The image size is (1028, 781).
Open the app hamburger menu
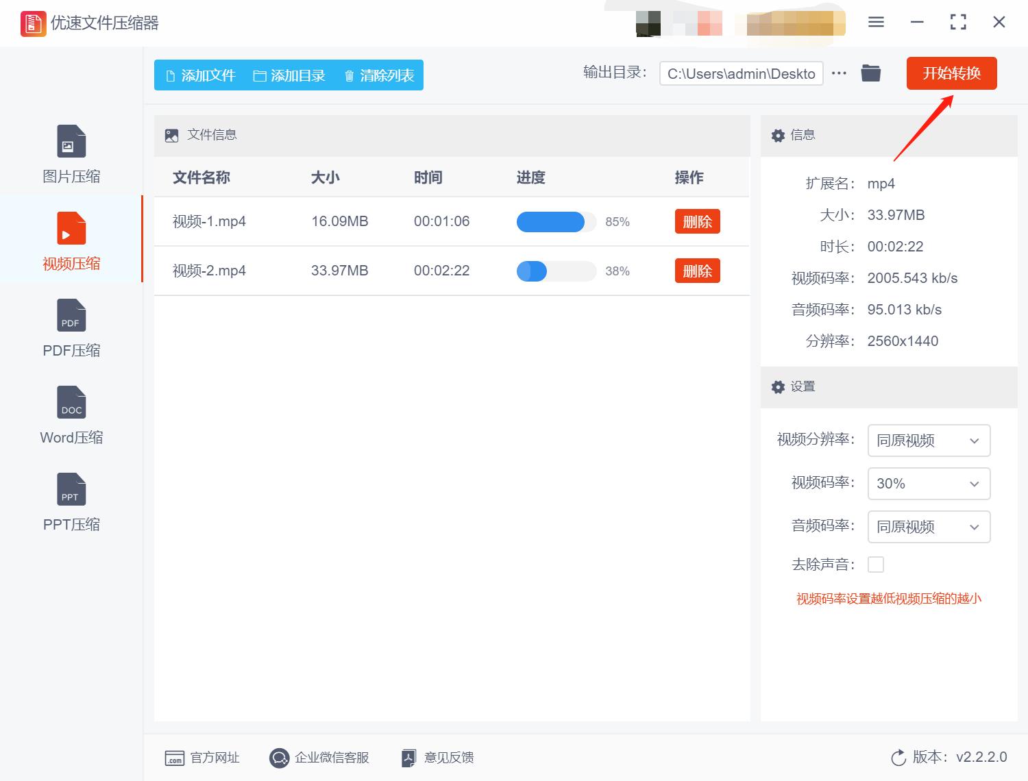(875, 21)
